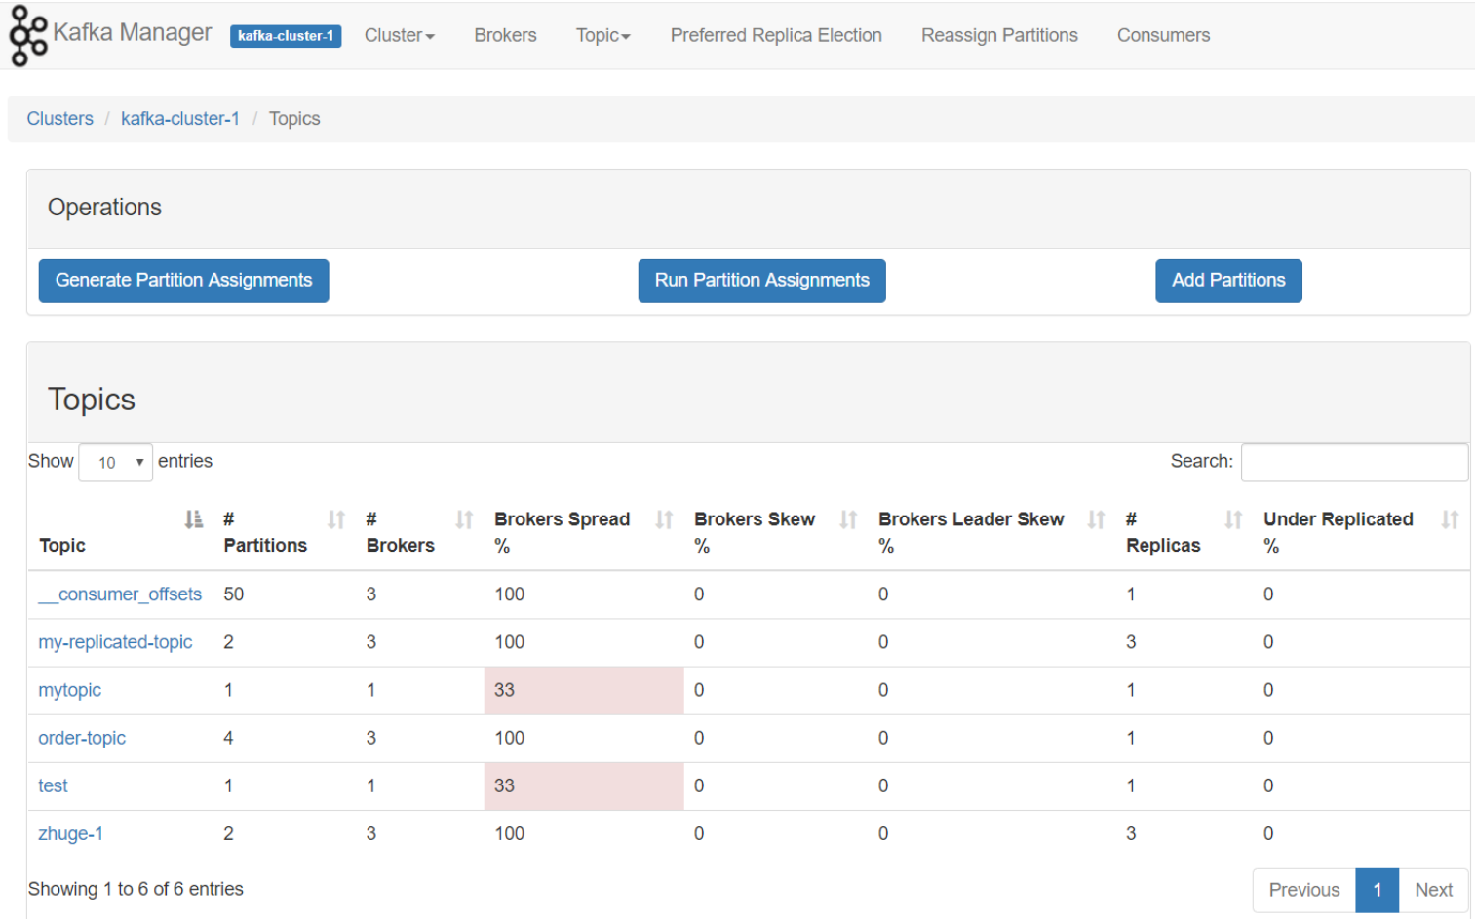Open the Cluster dropdown menu
The height and width of the screenshot is (919, 1475).
point(399,35)
